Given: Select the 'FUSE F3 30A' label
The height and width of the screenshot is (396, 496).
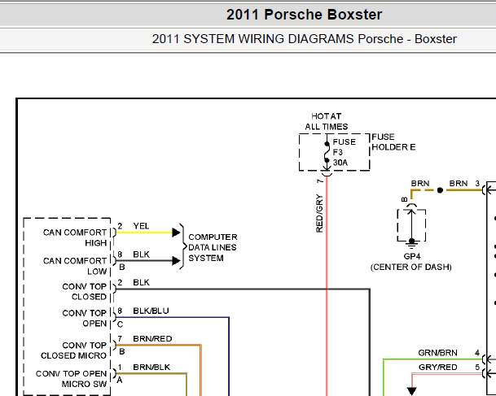Looking at the screenshot, I should point(345,152).
